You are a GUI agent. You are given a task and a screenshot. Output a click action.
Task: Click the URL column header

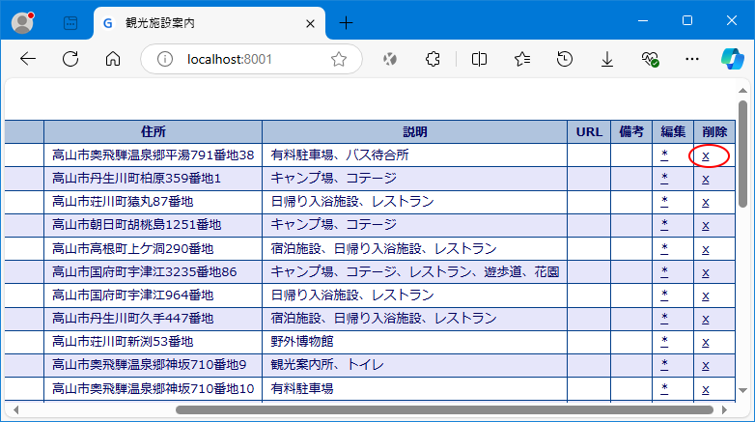click(x=589, y=132)
